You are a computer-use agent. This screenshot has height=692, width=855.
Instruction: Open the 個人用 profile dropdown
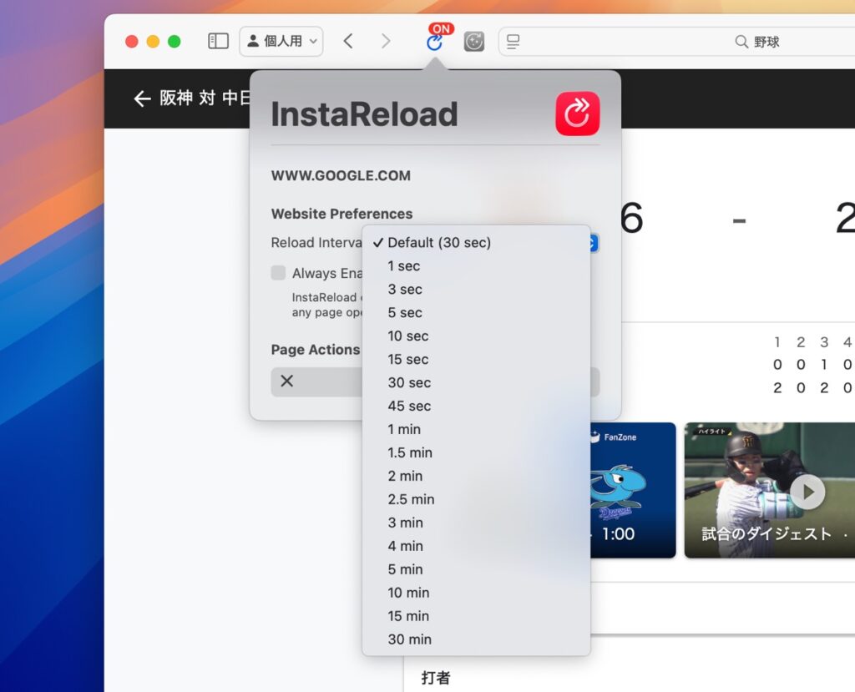281,41
